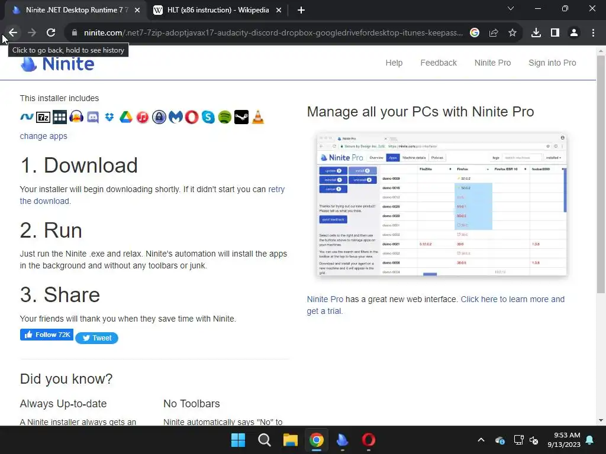Click Ninite Pro link below screenshot

coord(325,299)
